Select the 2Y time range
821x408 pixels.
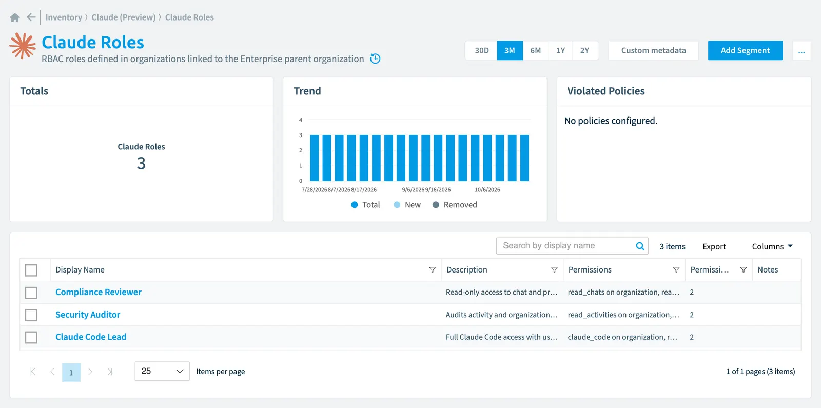pyautogui.click(x=585, y=50)
